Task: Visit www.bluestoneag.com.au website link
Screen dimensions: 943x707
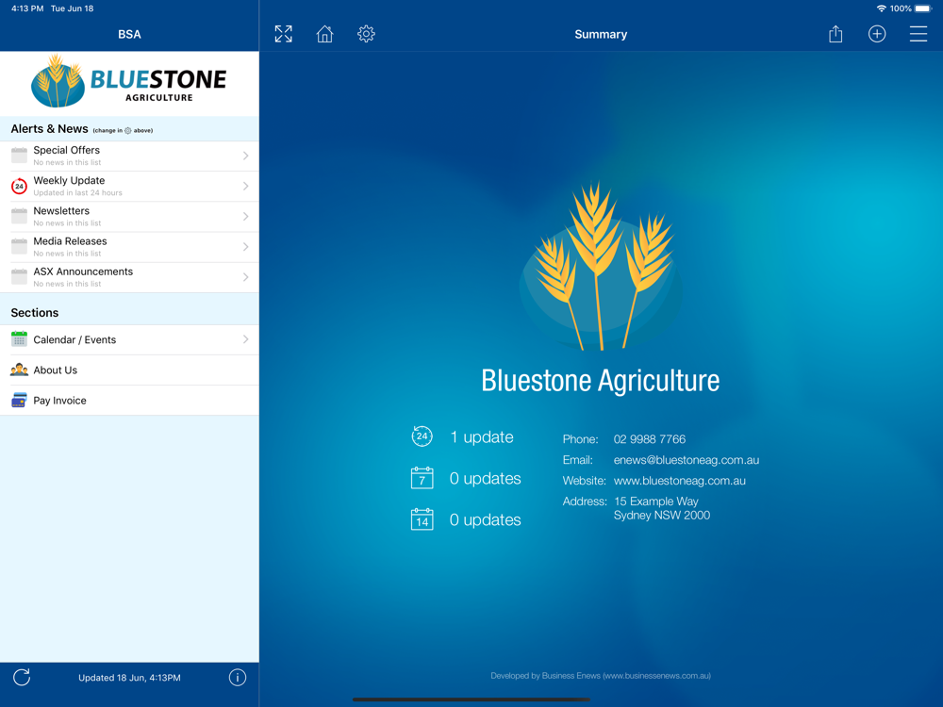Action: pos(680,481)
